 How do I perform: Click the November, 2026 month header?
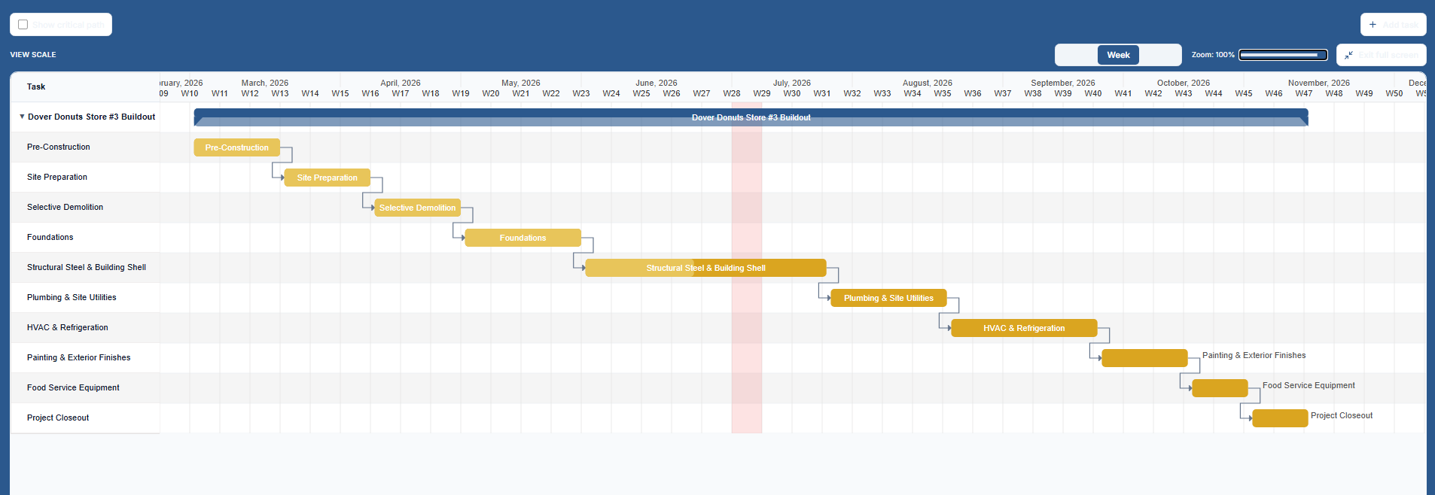(1319, 83)
